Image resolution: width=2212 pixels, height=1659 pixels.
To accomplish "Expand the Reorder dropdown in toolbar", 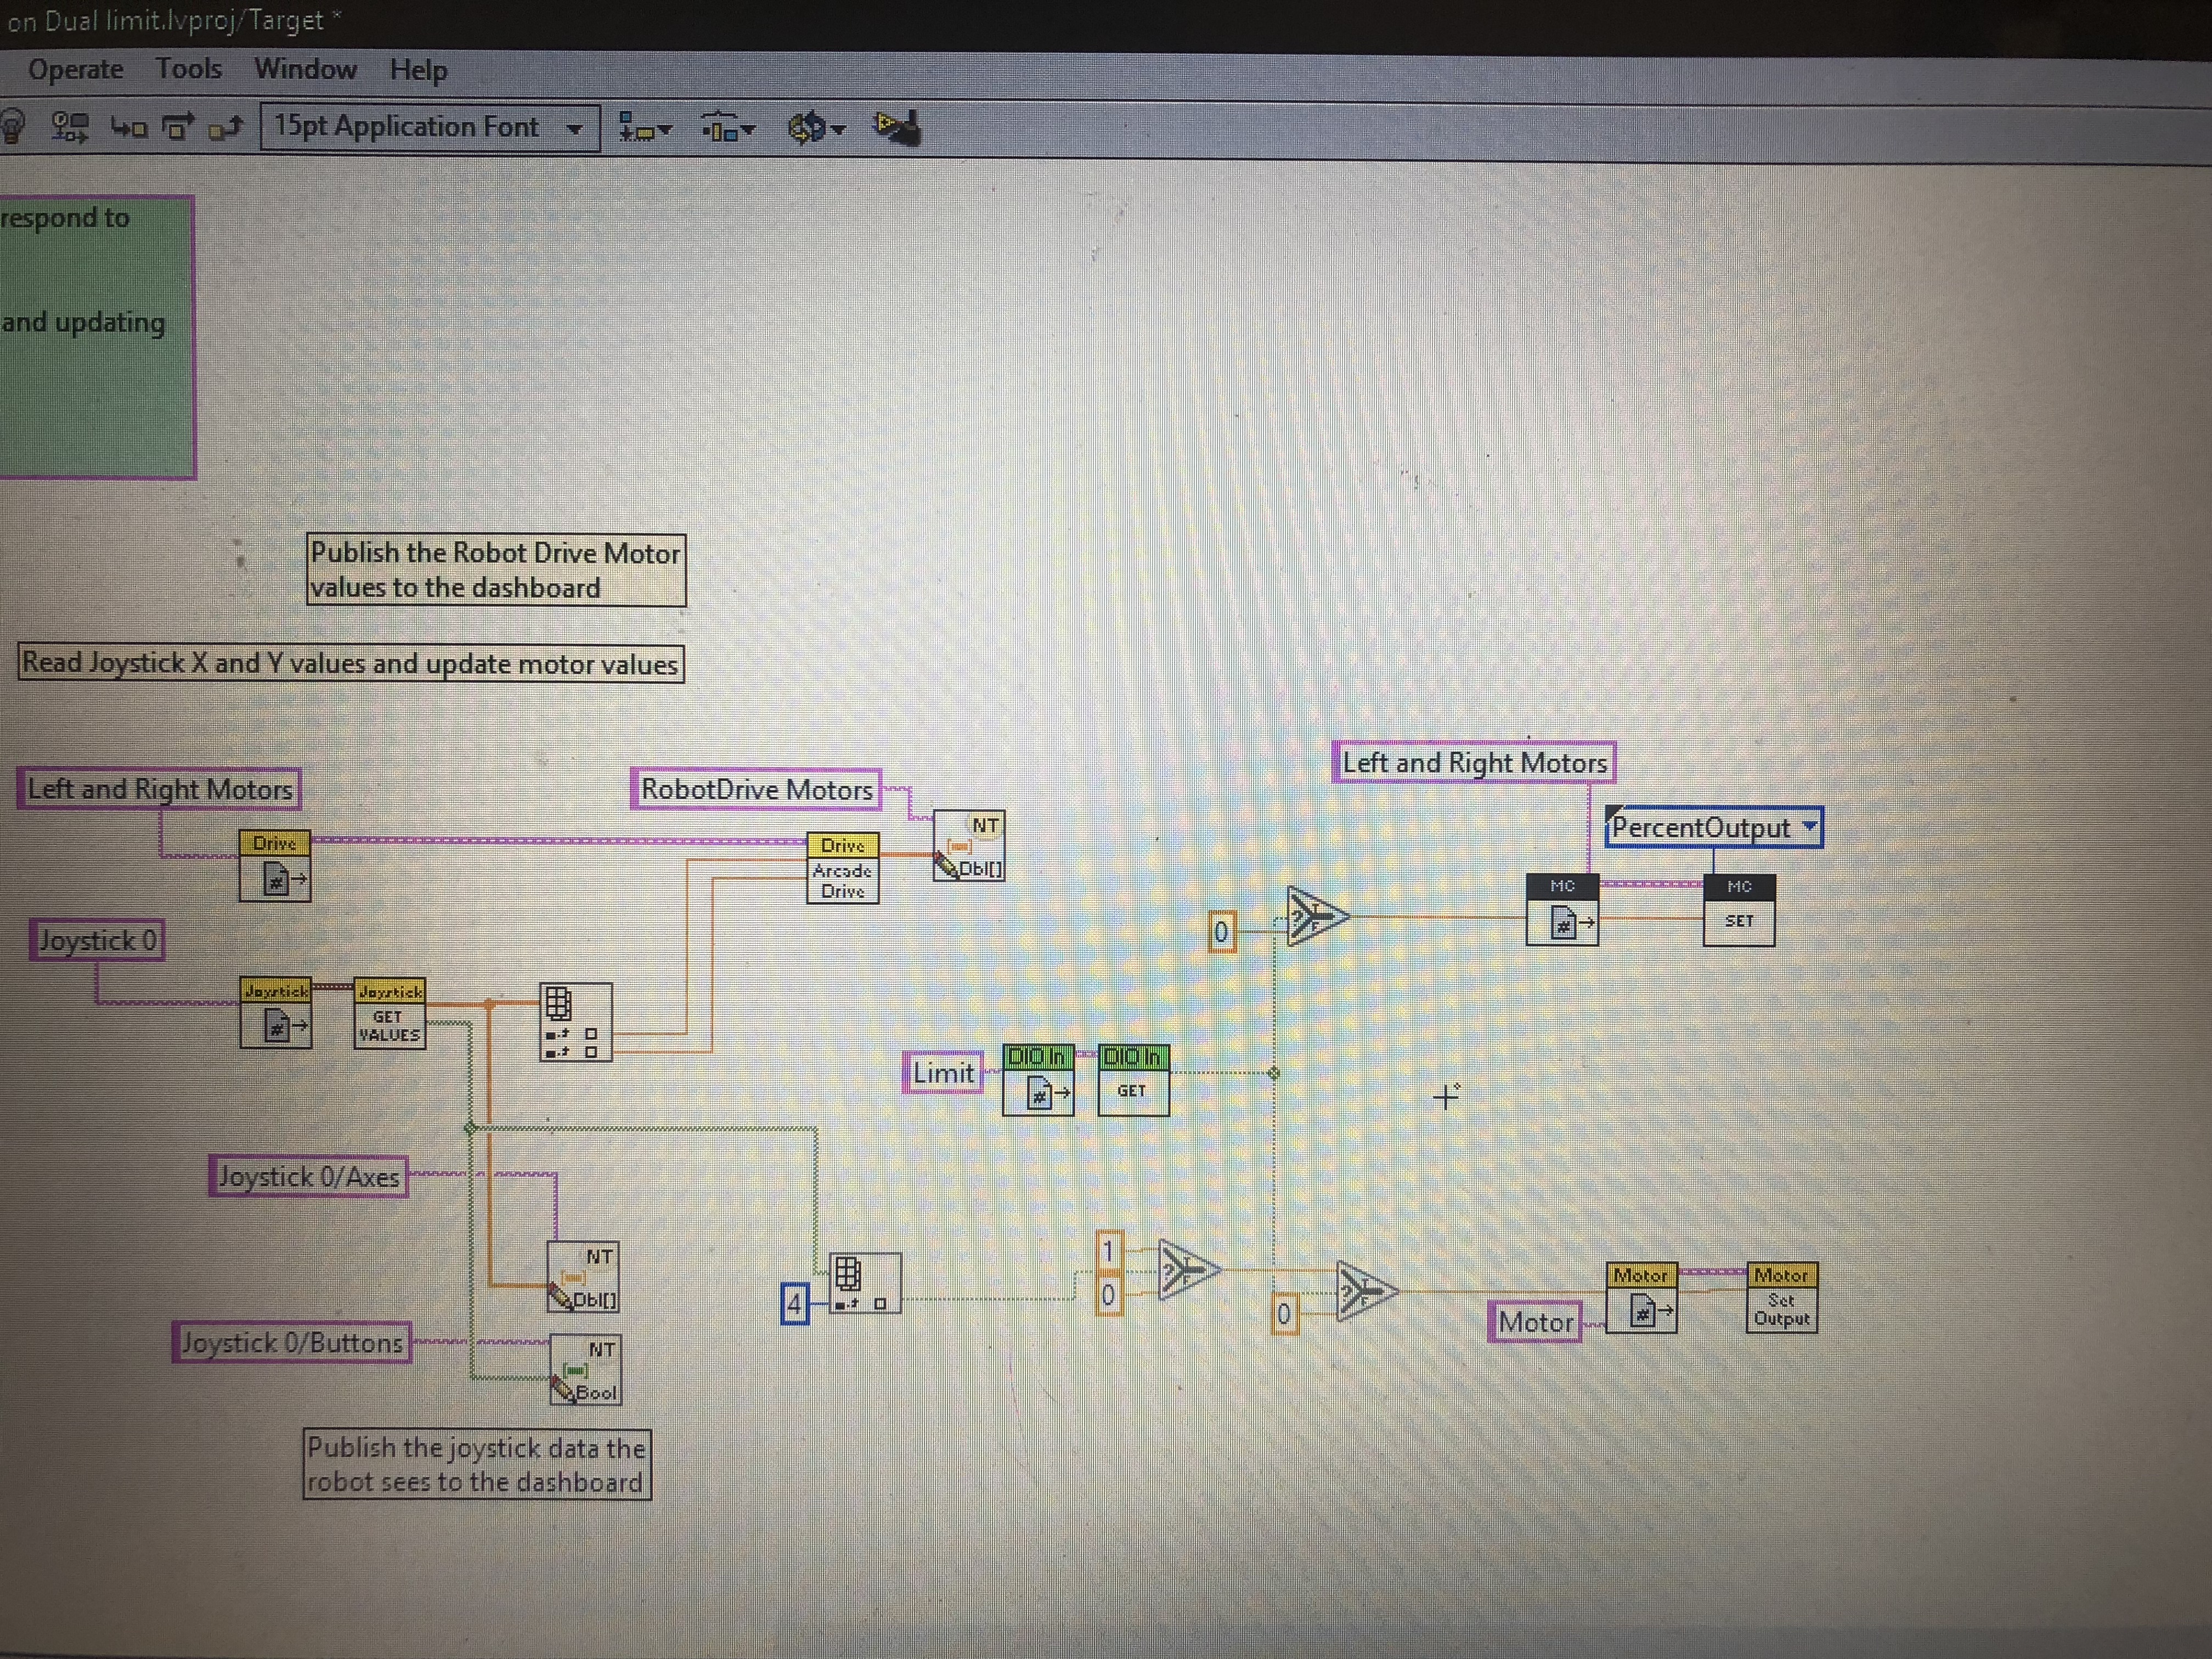I will pyautogui.click(x=816, y=128).
